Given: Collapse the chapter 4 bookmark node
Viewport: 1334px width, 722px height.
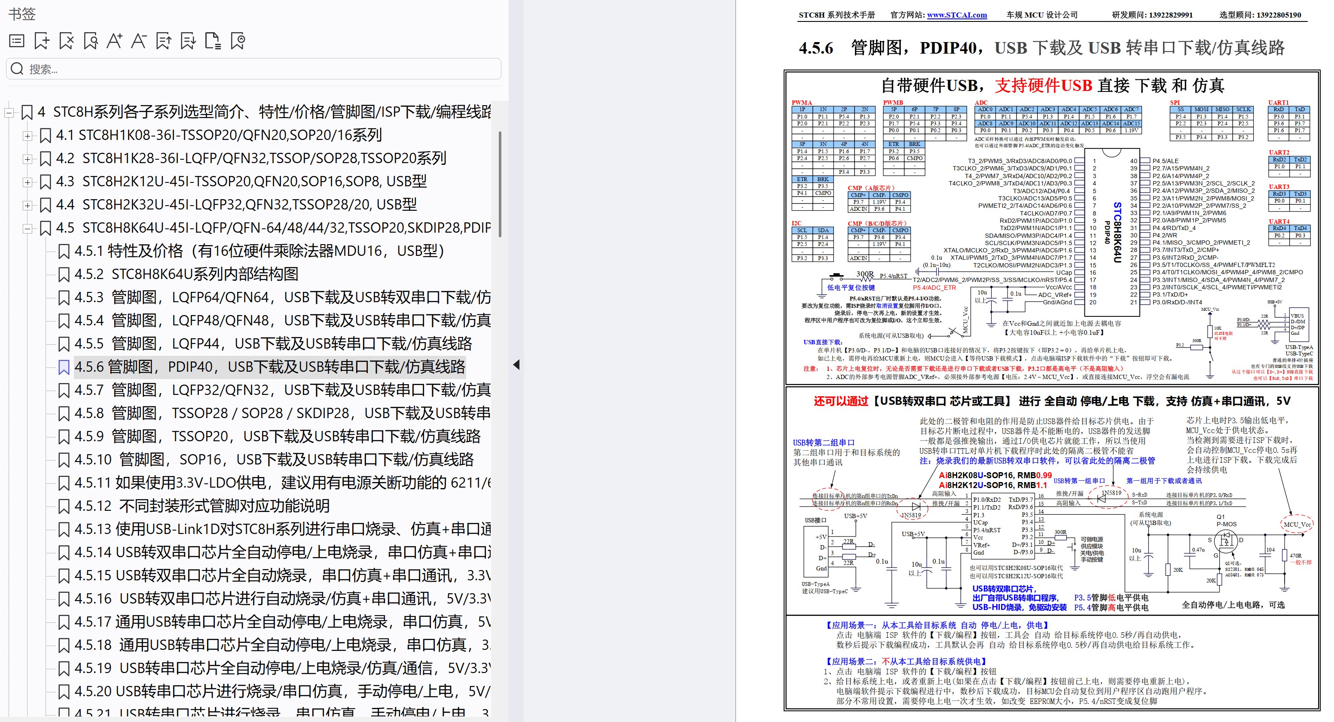Looking at the screenshot, I should 9,112.
